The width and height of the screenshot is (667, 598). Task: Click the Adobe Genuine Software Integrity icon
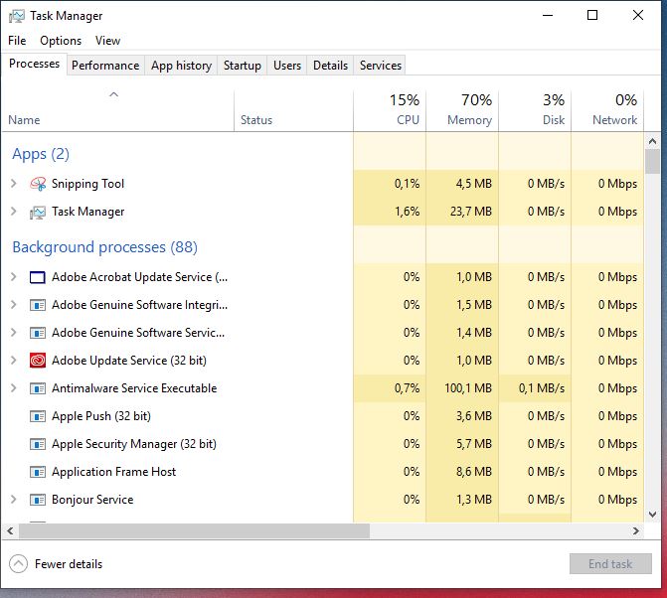coord(38,305)
